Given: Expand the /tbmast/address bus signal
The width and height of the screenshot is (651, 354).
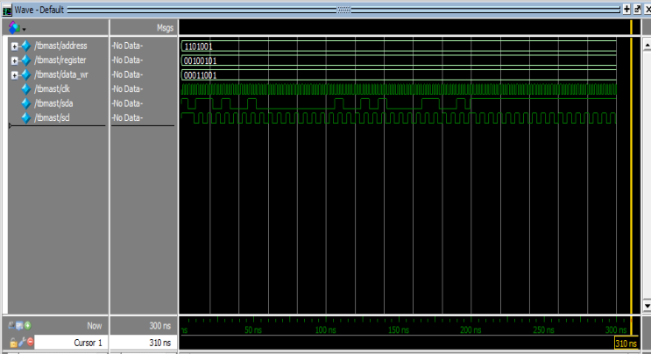Looking at the screenshot, I should point(15,46).
